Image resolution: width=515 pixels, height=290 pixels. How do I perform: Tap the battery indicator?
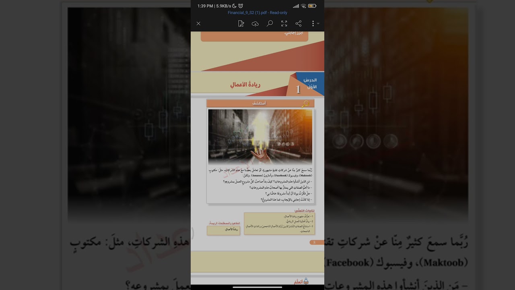pyautogui.click(x=312, y=6)
